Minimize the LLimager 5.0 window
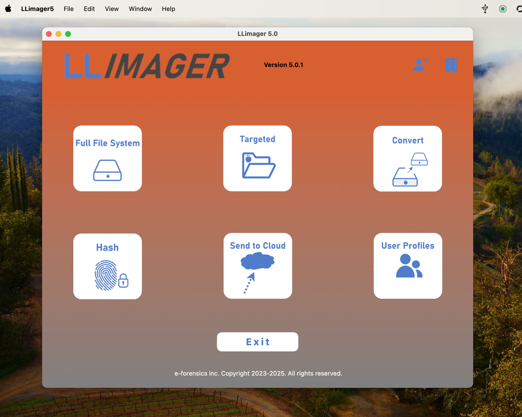 click(x=58, y=34)
